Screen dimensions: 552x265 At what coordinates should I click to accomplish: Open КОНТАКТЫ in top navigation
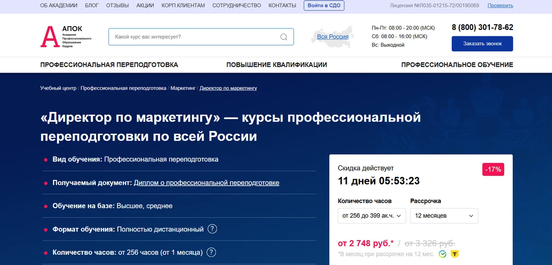(x=282, y=6)
